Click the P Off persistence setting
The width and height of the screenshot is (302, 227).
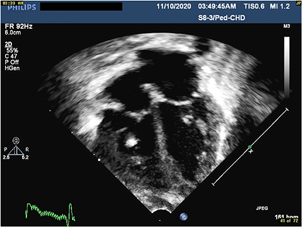coord(12,62)
